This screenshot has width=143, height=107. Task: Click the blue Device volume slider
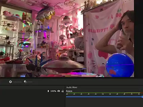[x=104, y=97]
